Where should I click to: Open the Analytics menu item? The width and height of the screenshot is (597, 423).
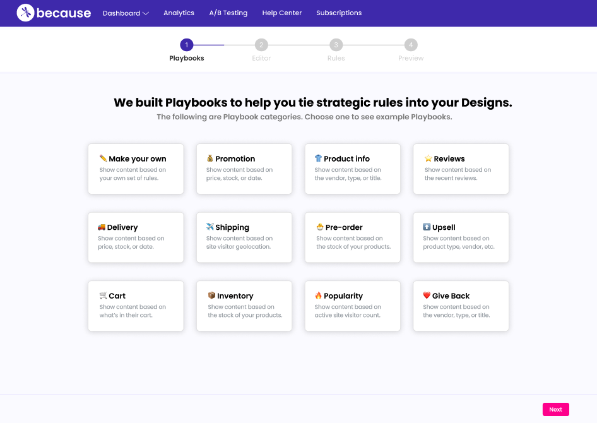[179, 13]
